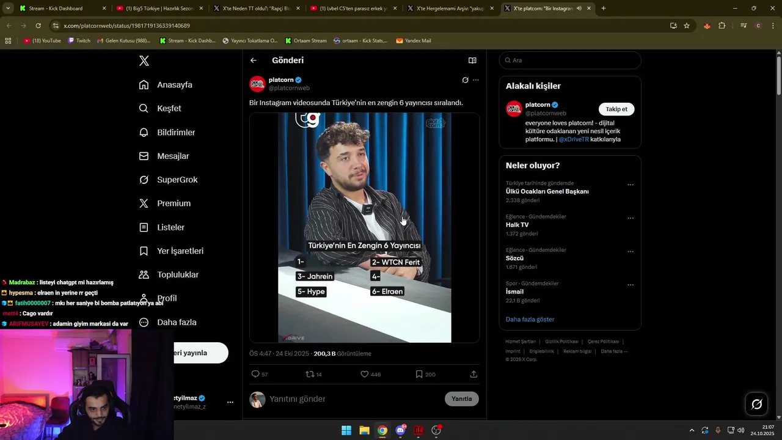Play the Instagram video in post
The height and width of the screenshot is (440, 782).
pyautogui.click(x=365, y=227)
